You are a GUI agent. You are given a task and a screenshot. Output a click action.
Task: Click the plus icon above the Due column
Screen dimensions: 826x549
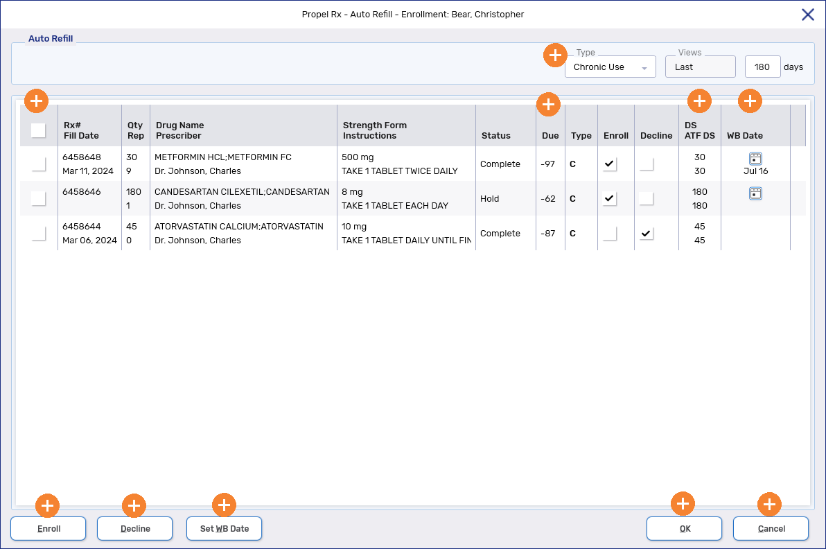549,104
